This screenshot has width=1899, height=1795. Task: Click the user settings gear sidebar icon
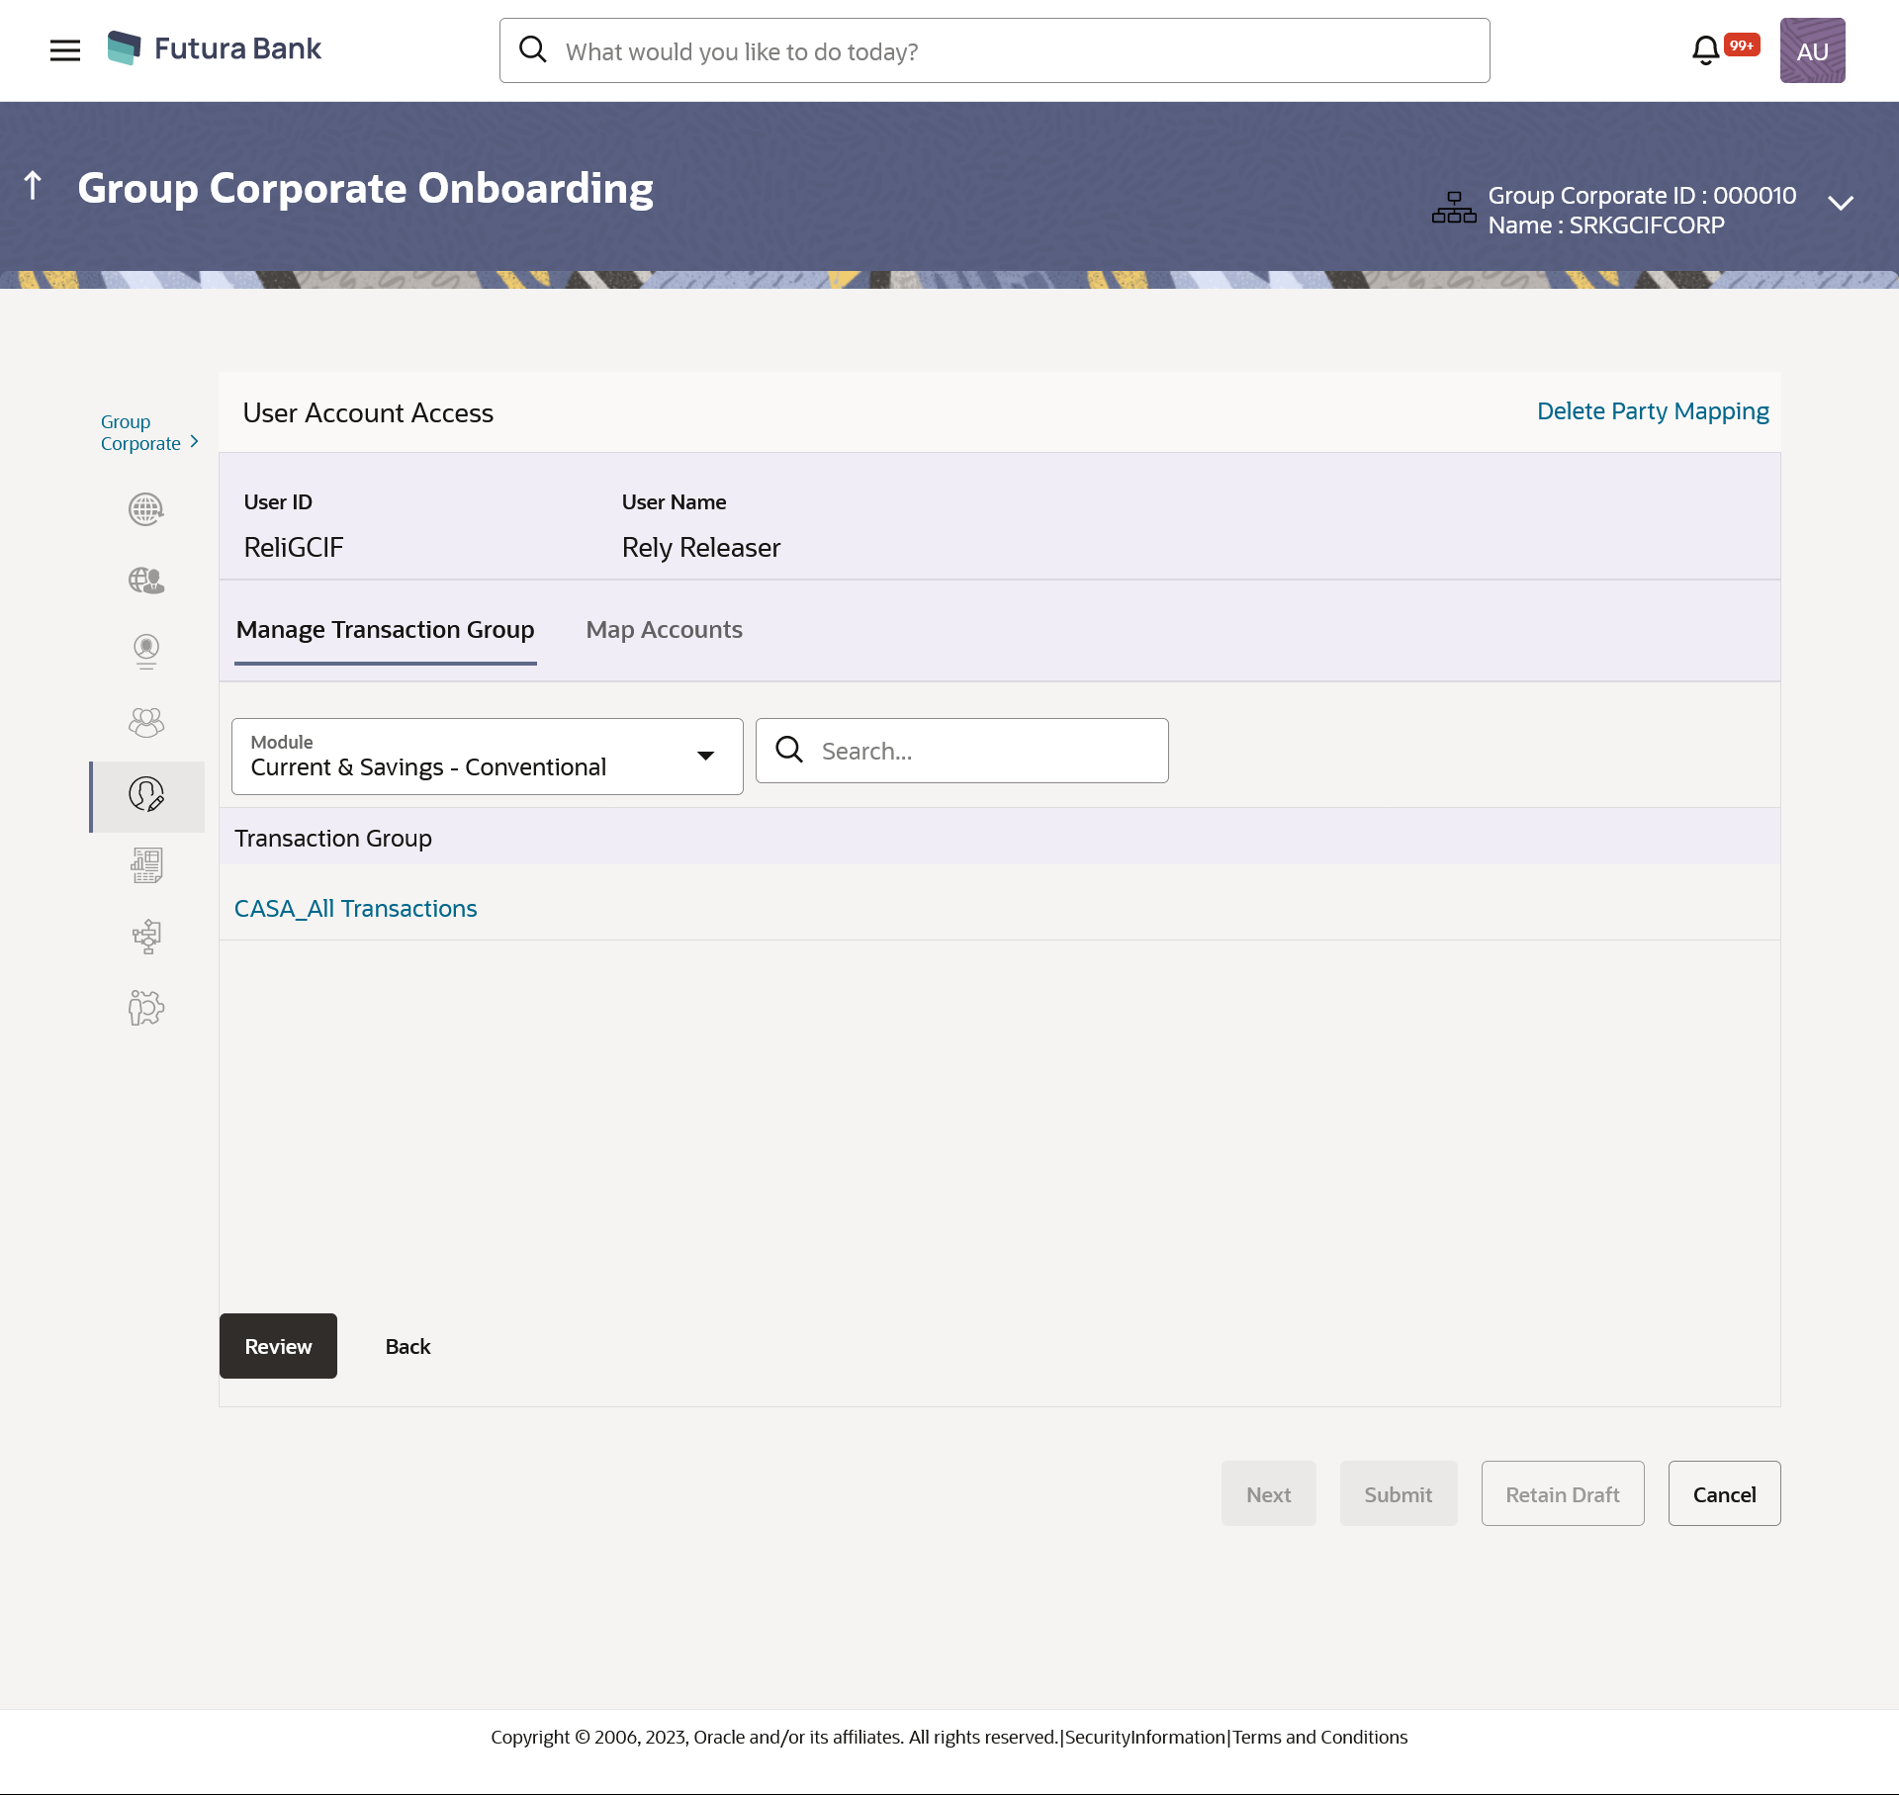point(146,1008)
